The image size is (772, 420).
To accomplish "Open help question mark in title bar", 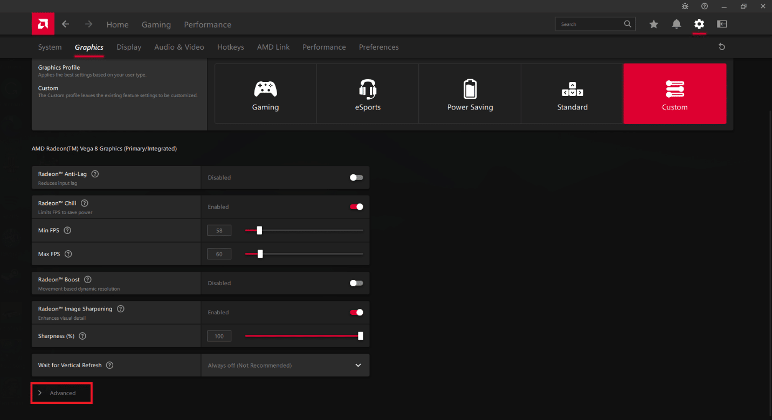I will coord(705,6).
